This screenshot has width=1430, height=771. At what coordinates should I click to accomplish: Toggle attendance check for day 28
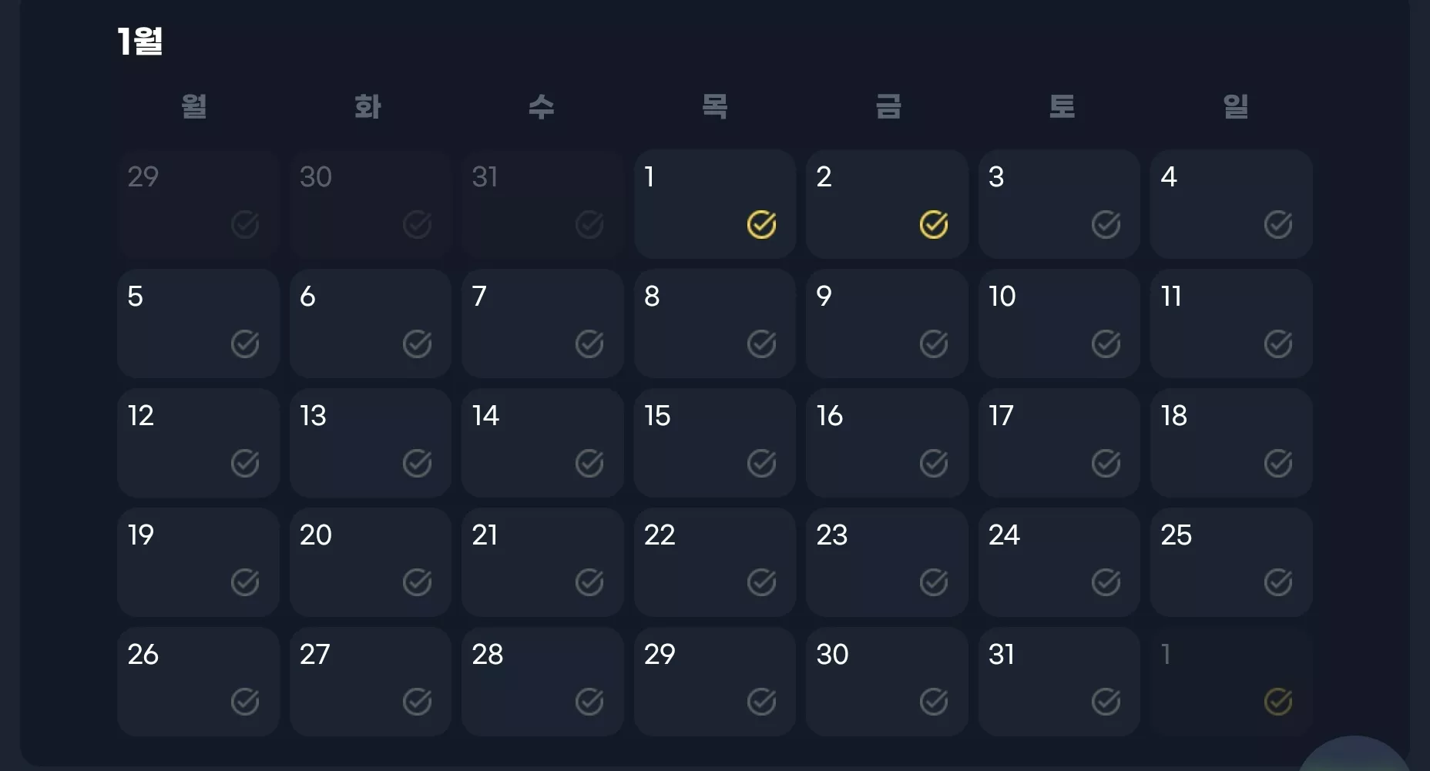coord(589,702)
